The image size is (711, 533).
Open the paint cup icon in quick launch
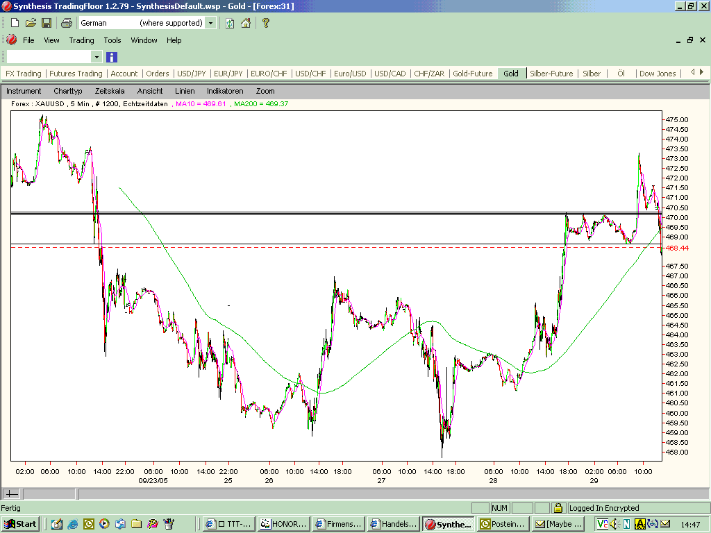(169, 524)
